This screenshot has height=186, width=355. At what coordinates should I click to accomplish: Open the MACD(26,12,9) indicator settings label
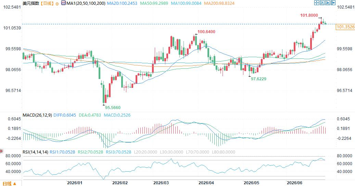click(37, 115)
